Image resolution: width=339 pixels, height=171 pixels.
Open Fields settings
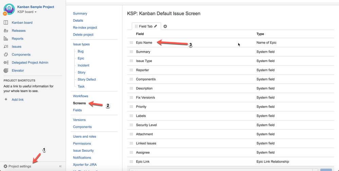tap(77, 110)
